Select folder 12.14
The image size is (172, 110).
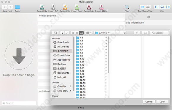click(91, 86)
